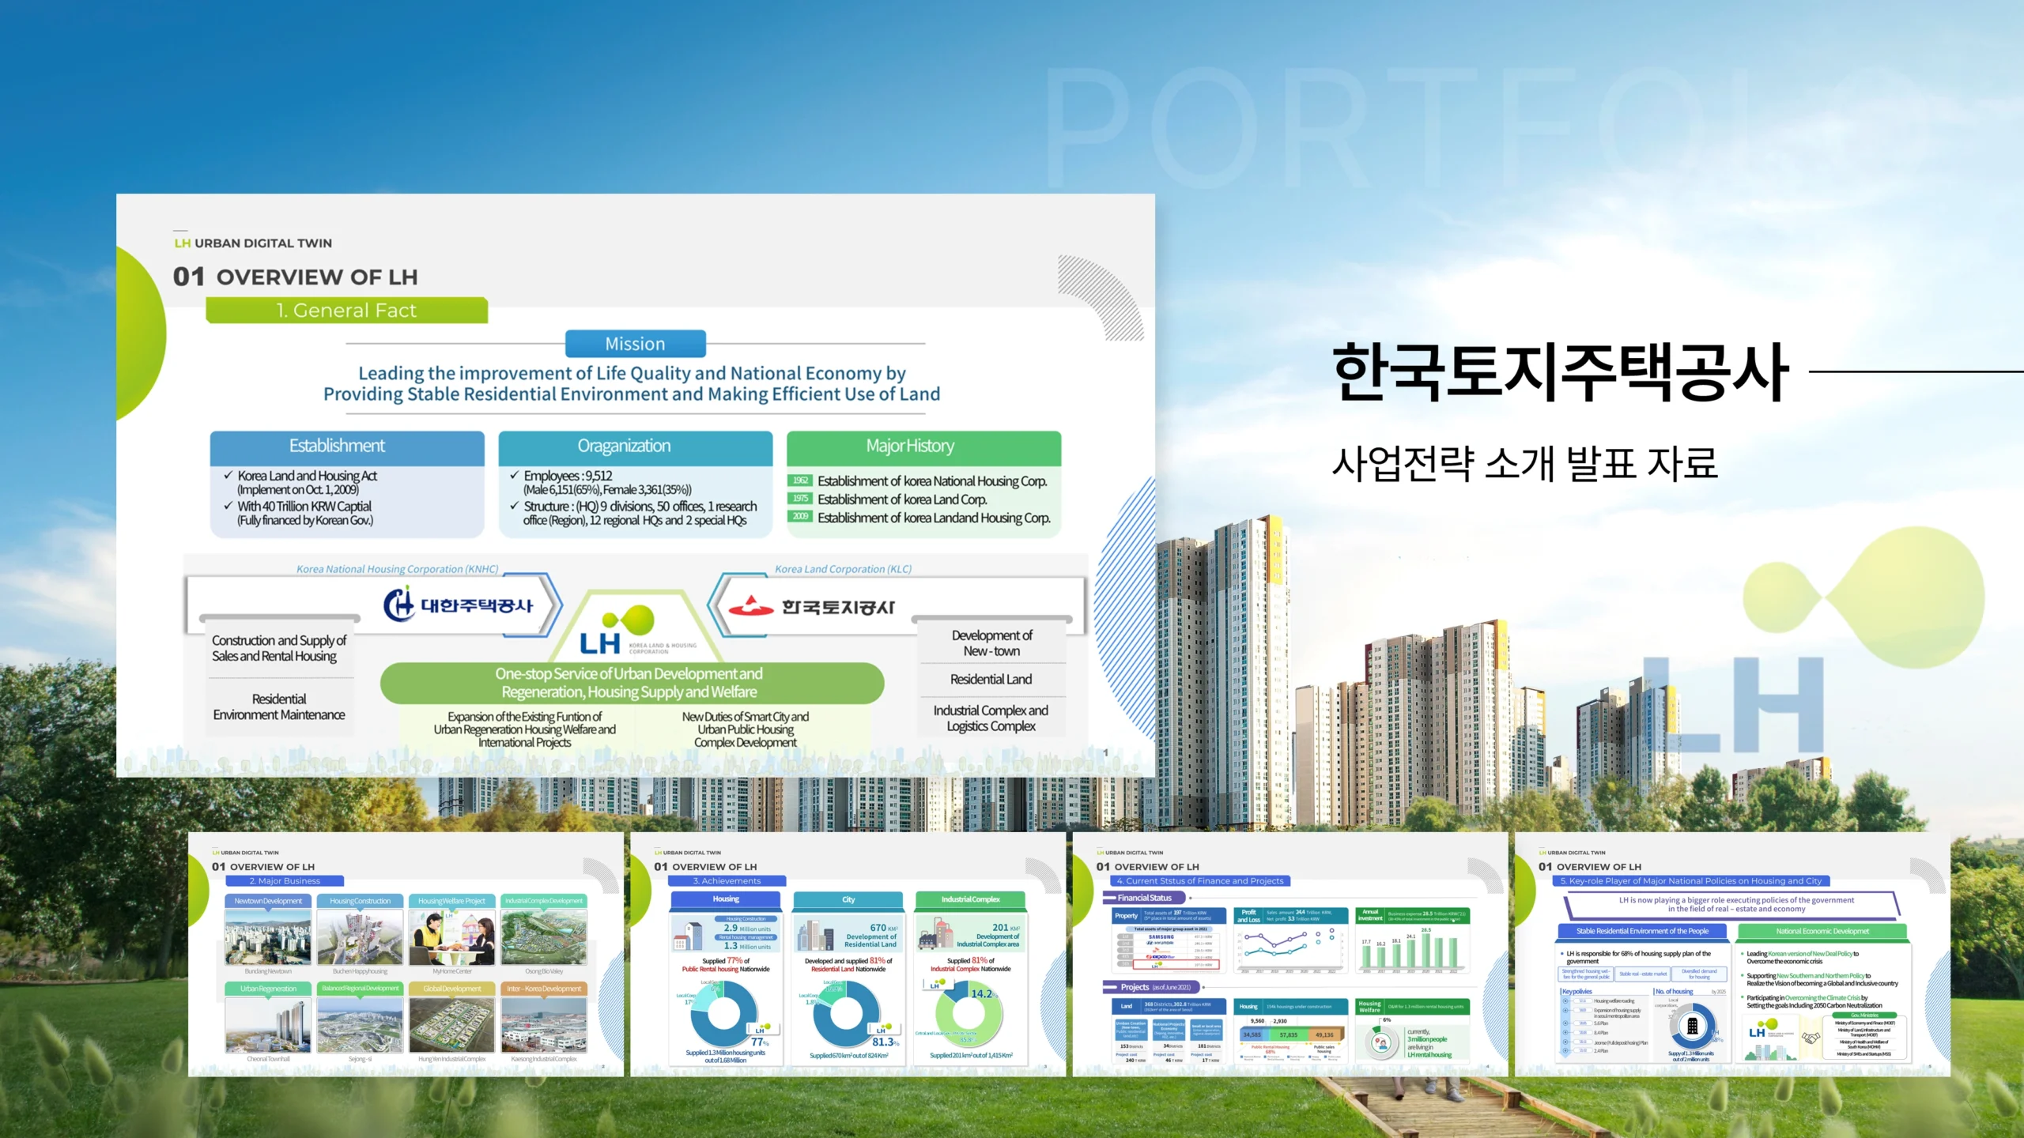Click the checkmark beside With 40 Trillion KRW Capital

pos(228,506)
